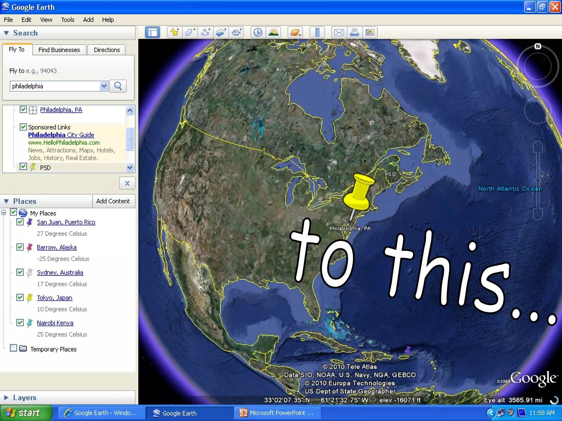This screenshot has width=562, height=421.
Task: Click the Add Placemark pushpin icon
Action: coord(175,32)
